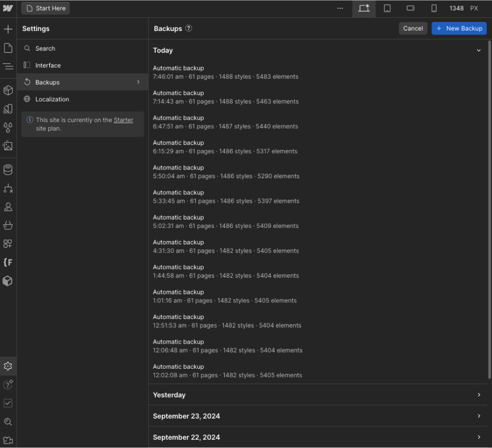Image resolution: width=492 pixels, height=448 pixels.
Task: Open the Add Elements panel
Action: coord(8,29)
